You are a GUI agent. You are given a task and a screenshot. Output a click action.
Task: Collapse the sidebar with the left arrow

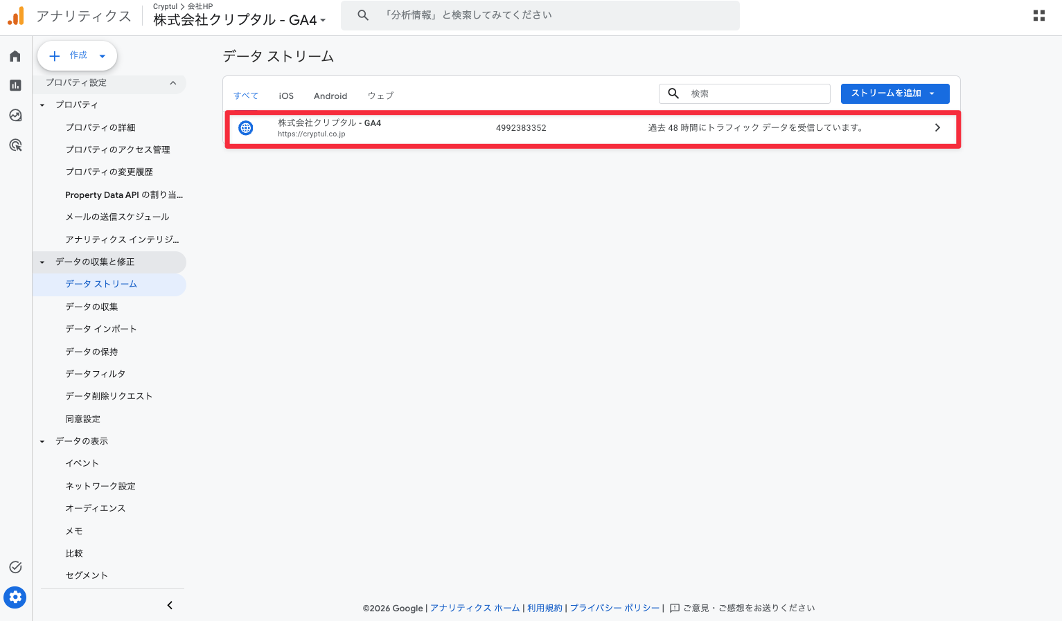(x=170, y=605)
